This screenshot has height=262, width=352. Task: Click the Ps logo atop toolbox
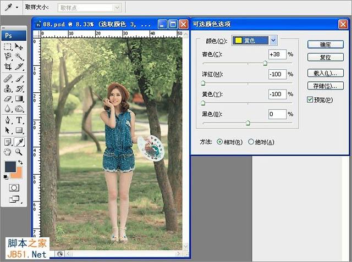[x=14, y=36]
